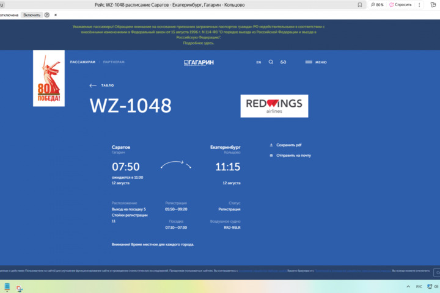Select the ПАРТНЕРАМ tab
This screenshot has width=440, height=293.
pos(114,62)
